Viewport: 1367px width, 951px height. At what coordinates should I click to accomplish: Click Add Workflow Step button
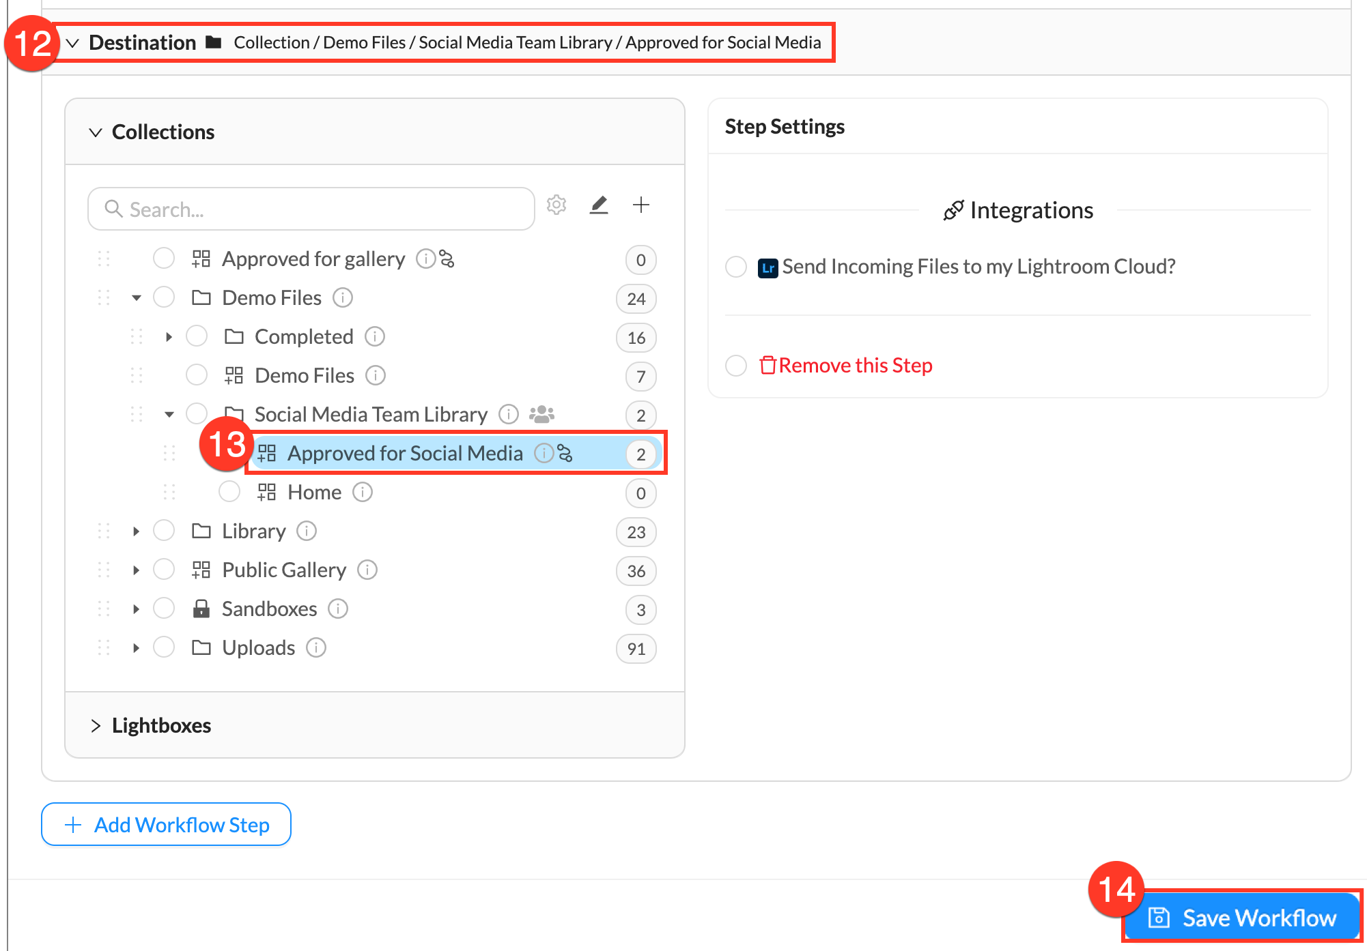pyautogui.click(x=166, y=825)
